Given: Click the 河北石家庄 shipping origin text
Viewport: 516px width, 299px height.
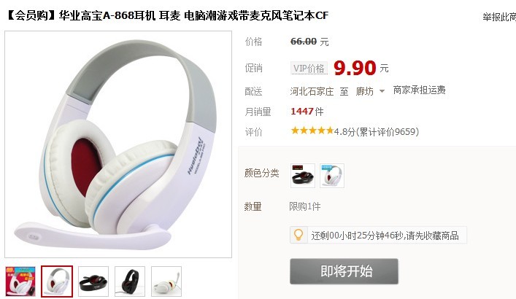Looking at the screenshot, I should click(x=312, y=91).
